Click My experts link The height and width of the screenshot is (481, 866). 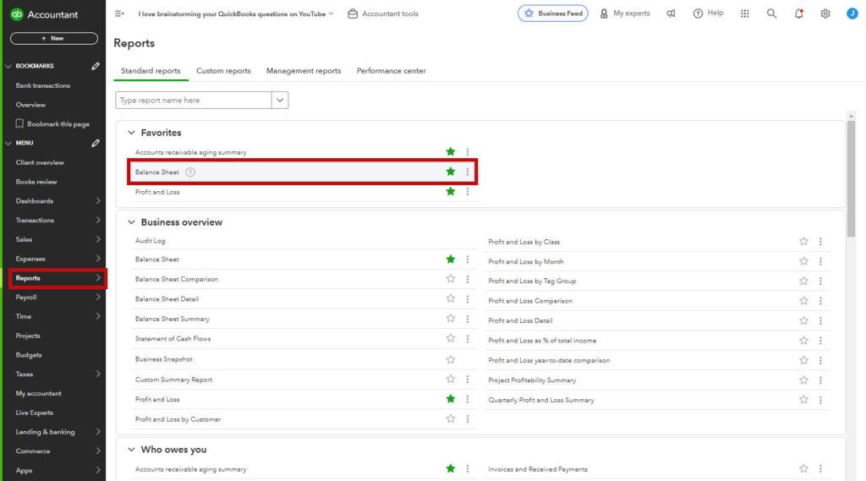point(625,14)
